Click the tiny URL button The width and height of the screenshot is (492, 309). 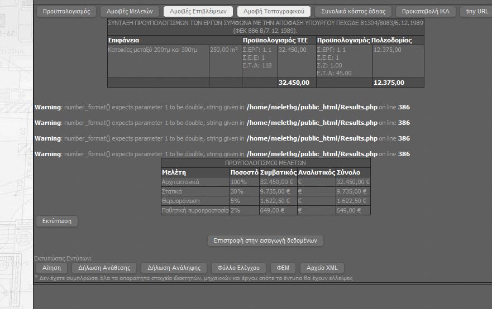[x=476, y=11]
